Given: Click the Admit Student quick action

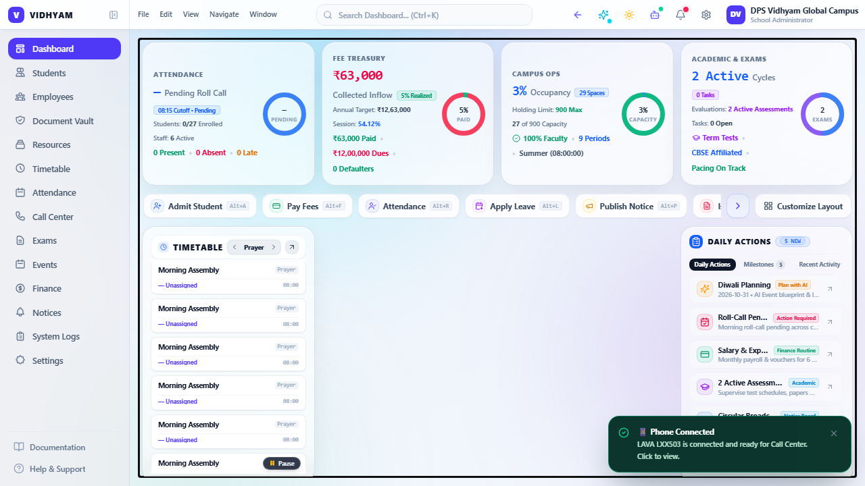Looking at the screenshot, I should (x=200, y=207).
